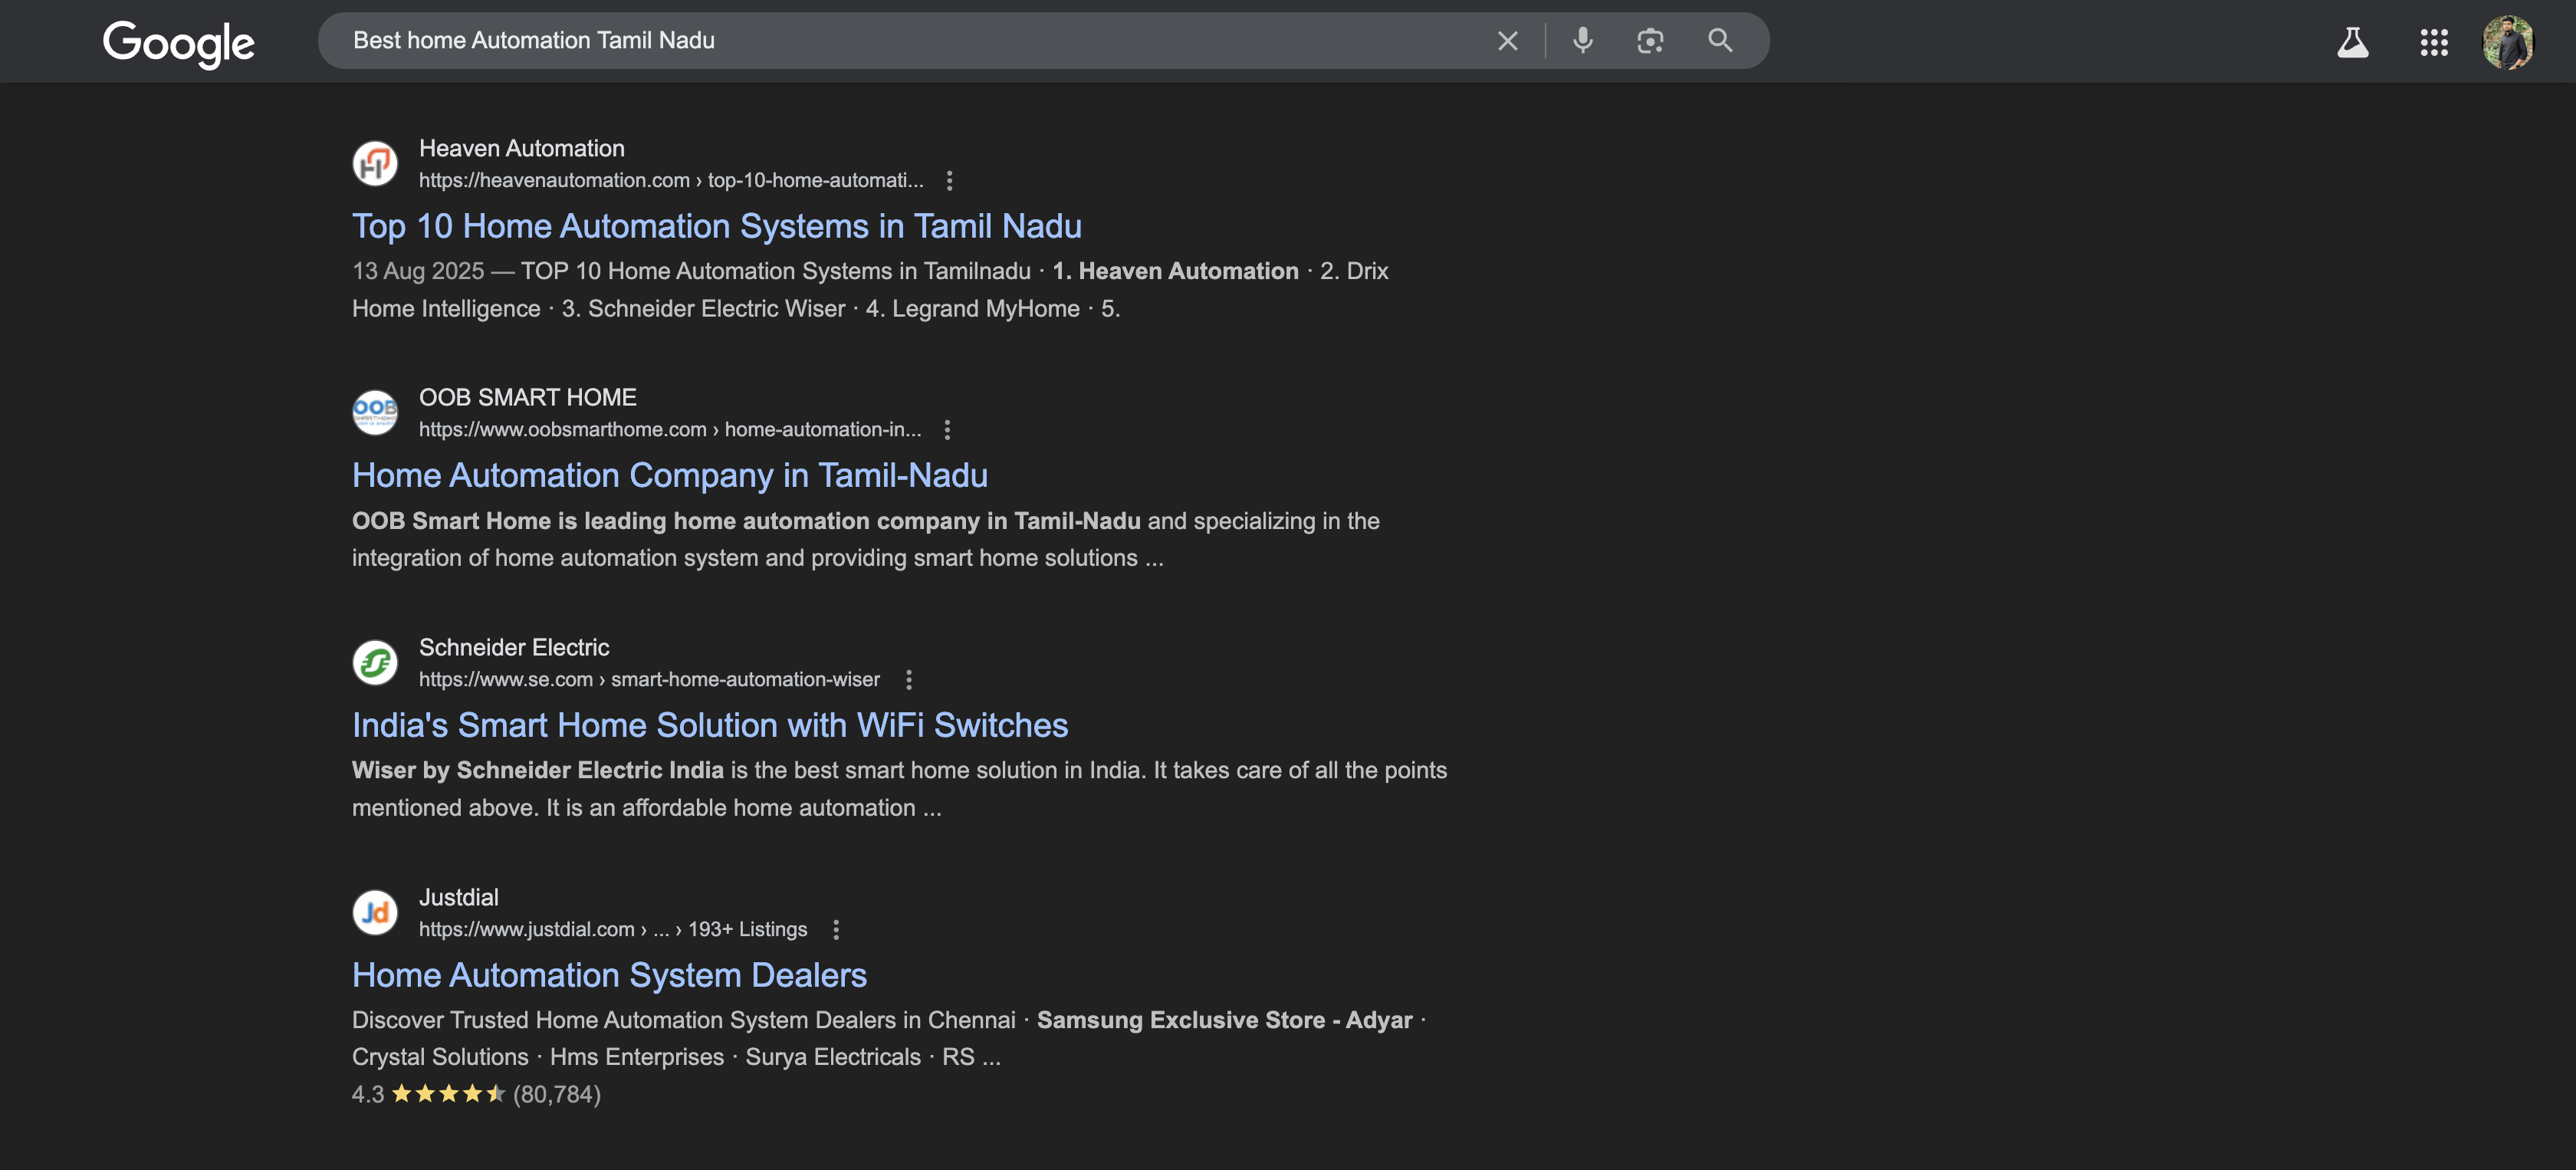Open more options for Heaven Automation result

coord(949,181)
